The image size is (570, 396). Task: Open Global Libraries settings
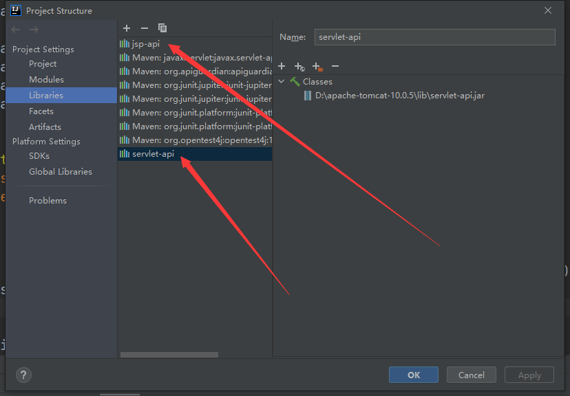click(61, 172)
